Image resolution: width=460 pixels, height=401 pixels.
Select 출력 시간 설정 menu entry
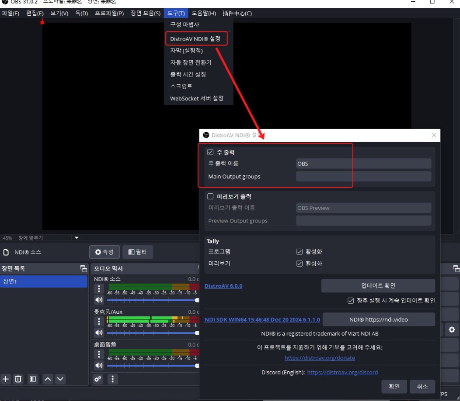coord(199,74)
